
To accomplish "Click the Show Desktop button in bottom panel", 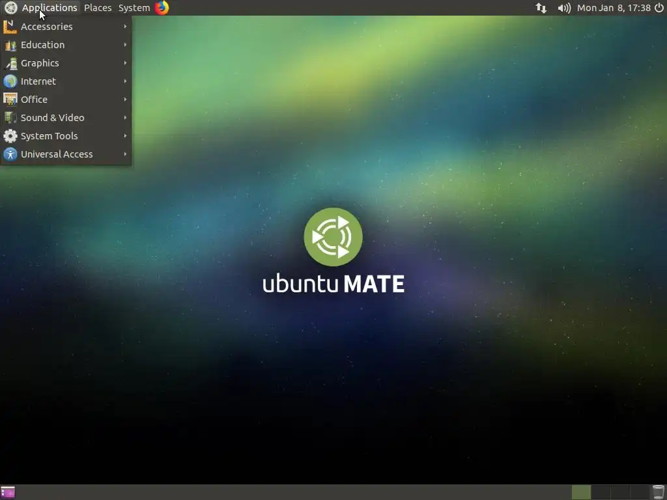I will click(x=8, y=492).
